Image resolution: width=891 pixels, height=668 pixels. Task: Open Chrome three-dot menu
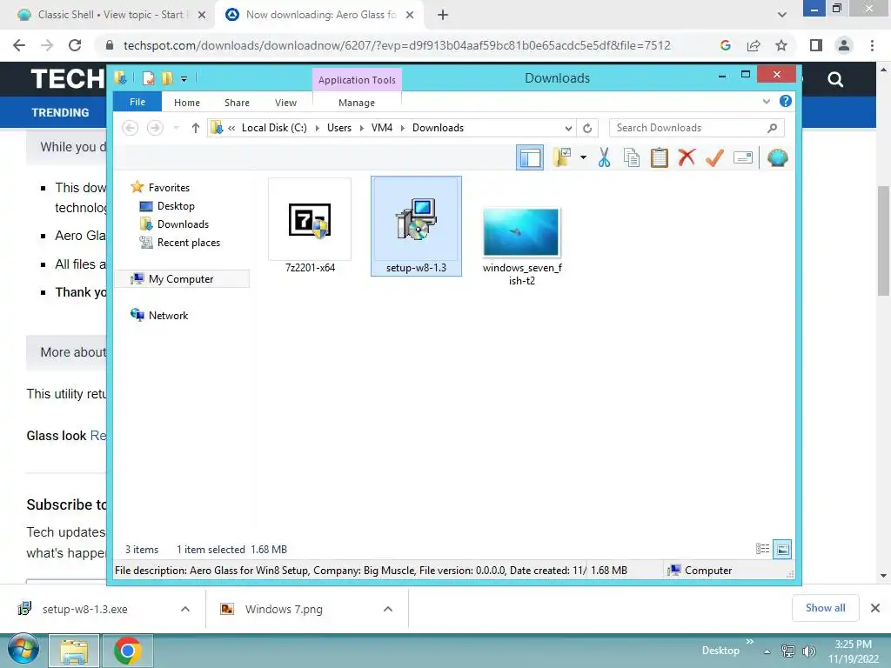click(x=872, y=45)
